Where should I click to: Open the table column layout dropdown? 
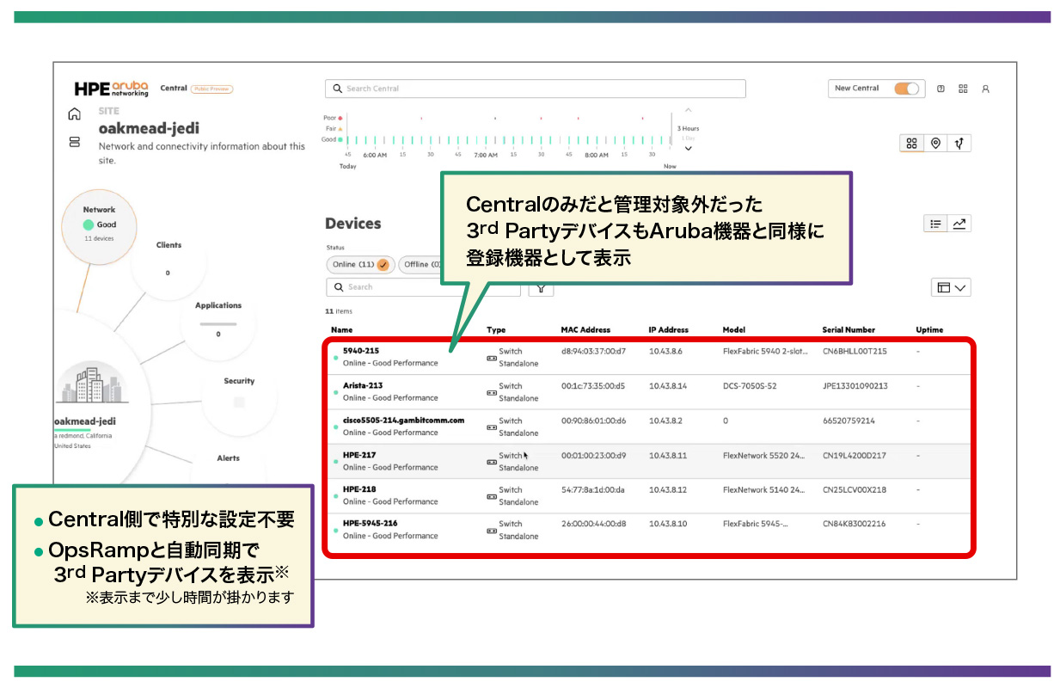point(951,288)
